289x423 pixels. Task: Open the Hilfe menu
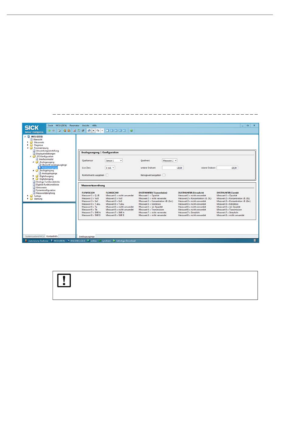pos(94,126)
